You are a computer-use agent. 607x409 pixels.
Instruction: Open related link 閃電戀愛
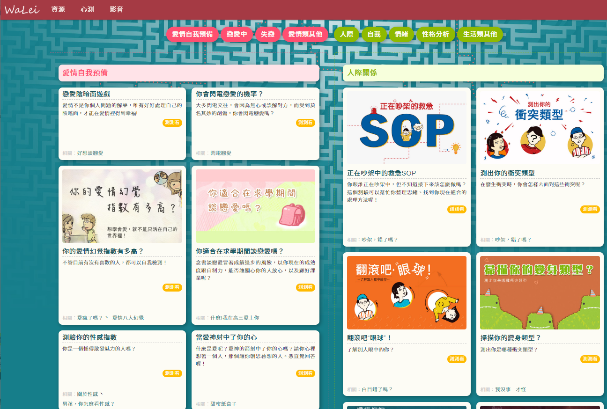[x=221, y=153]
